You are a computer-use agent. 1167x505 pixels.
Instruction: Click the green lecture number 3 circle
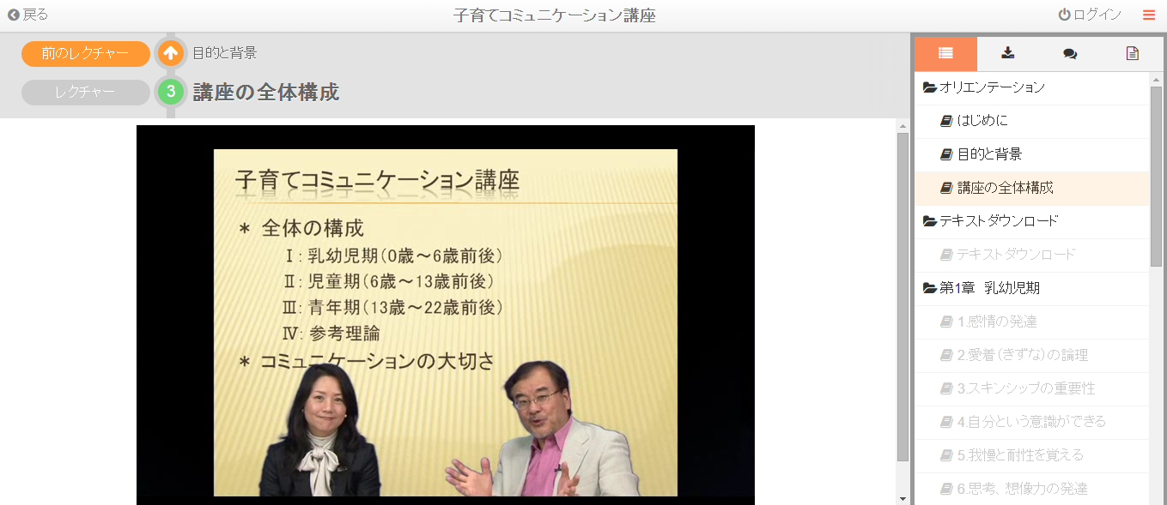tap(171, 92)
